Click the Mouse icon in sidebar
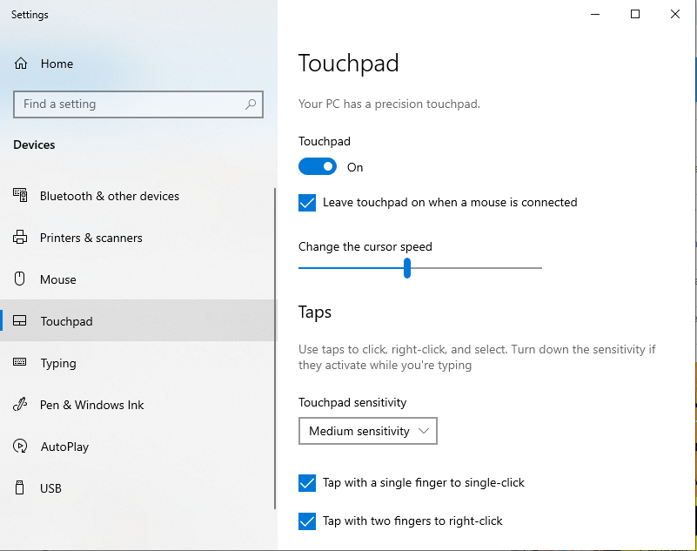 [x=21, y=279]
